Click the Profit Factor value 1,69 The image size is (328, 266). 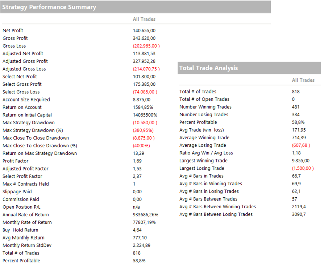tap(137, 161)
